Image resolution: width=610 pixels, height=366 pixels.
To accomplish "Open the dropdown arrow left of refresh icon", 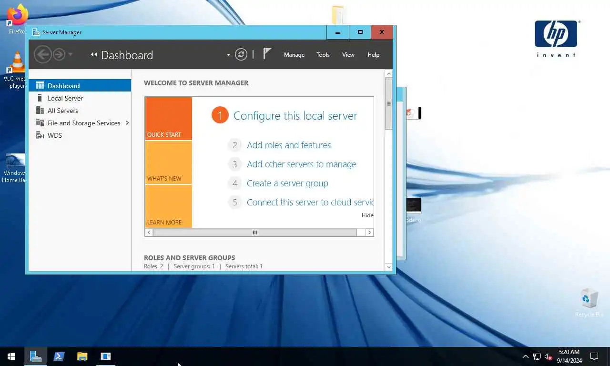I will coord(228,55).
